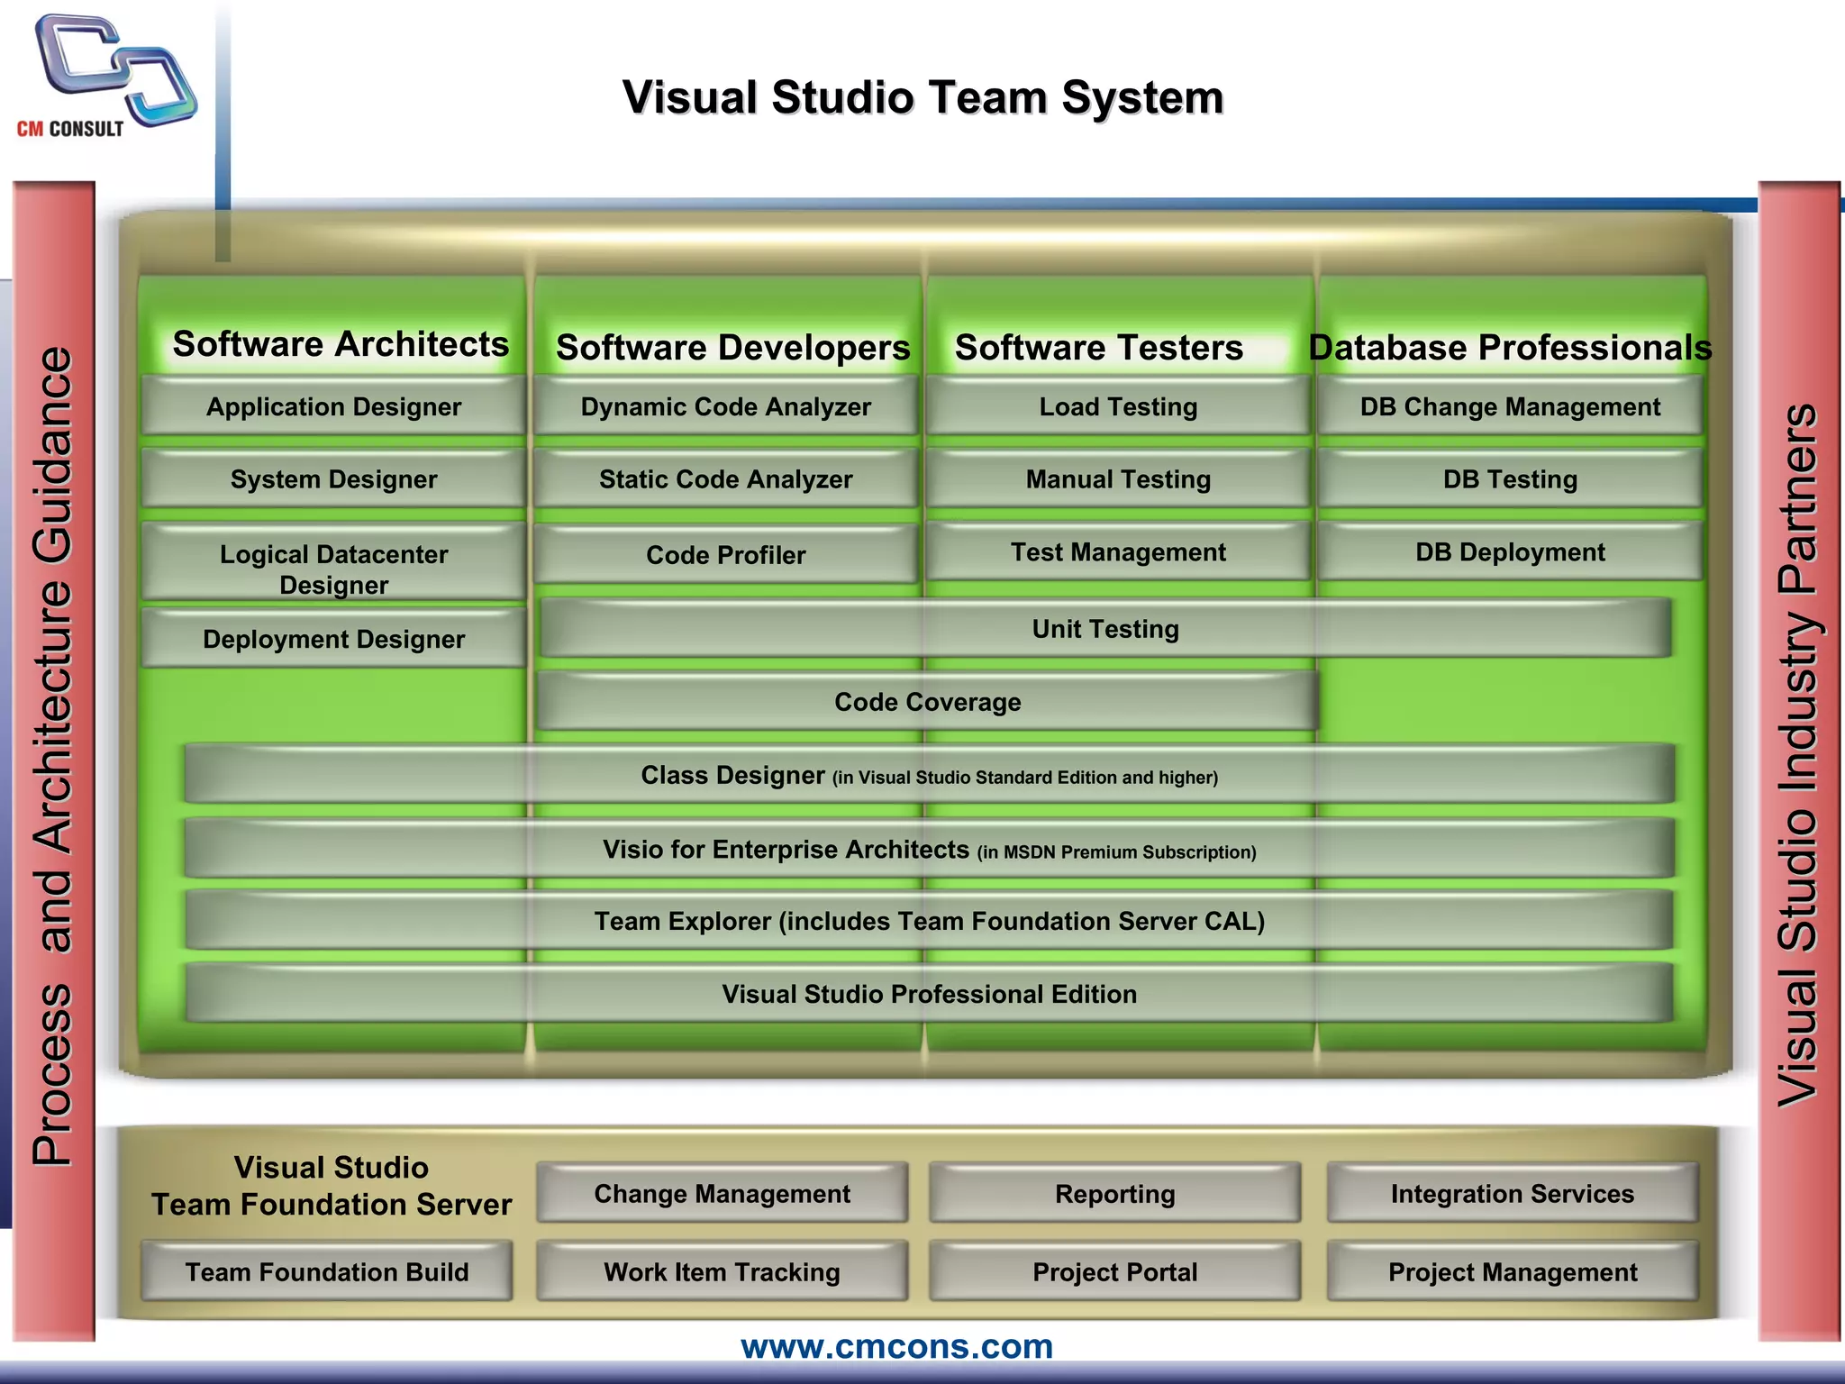Click the DB Deployment box

1510,551
